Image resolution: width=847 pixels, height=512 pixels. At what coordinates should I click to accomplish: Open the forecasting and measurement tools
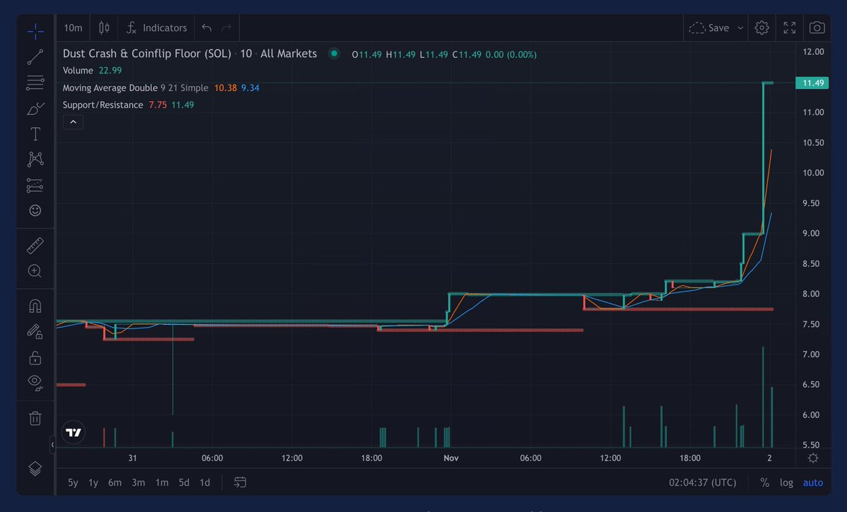pyautogui.click(x=35, y=185)
